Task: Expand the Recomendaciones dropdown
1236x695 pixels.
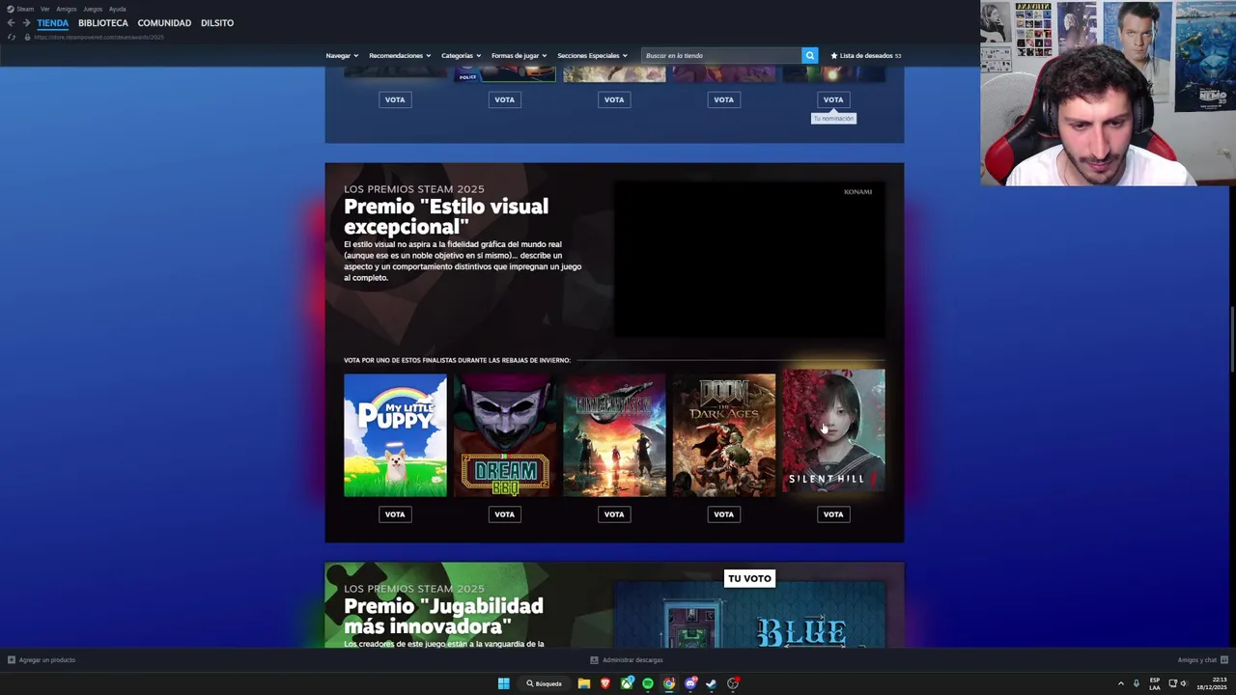Action: click(400, 55)
